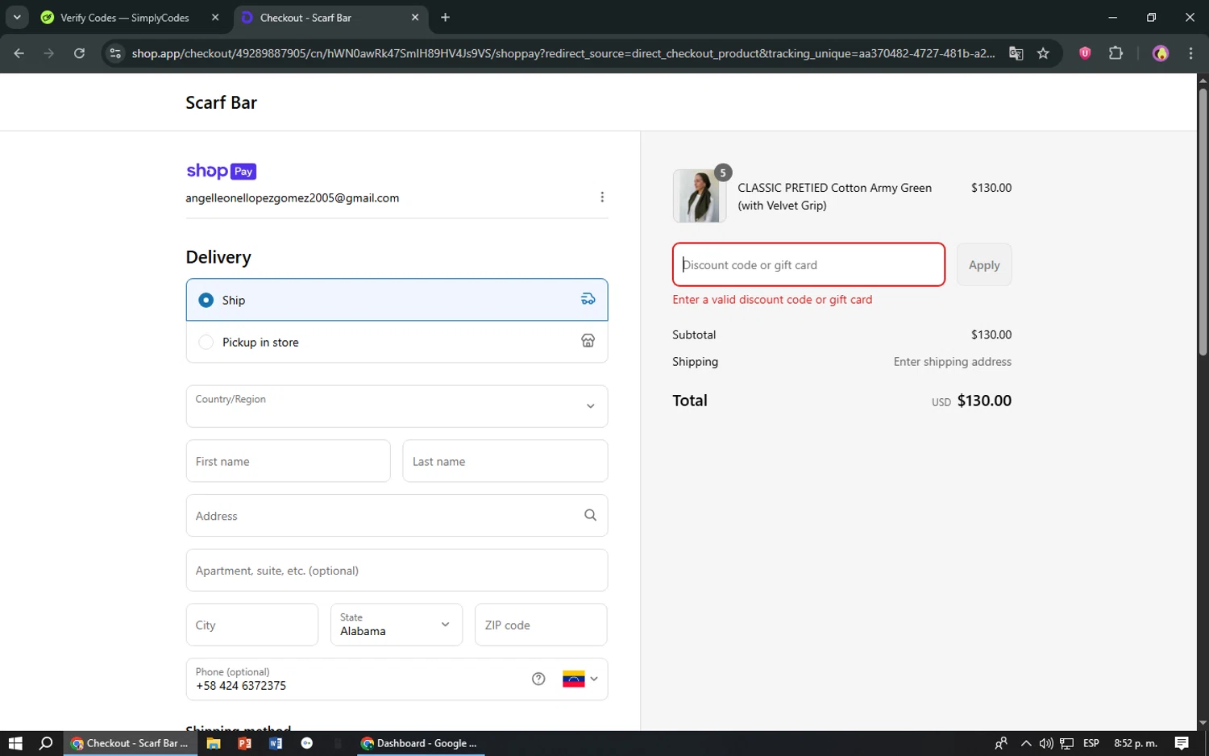Focus the Last name field
The height and width of the screenshot is (756, 1209).
click(505, 461)
